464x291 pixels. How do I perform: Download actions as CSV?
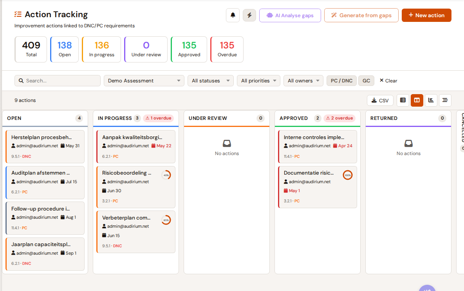click(380, 100)
